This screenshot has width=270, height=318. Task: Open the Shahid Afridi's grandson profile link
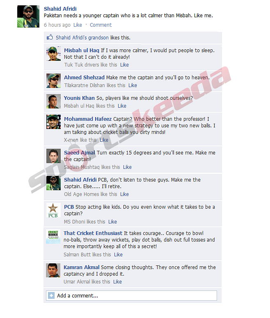(x=82, y=38)
